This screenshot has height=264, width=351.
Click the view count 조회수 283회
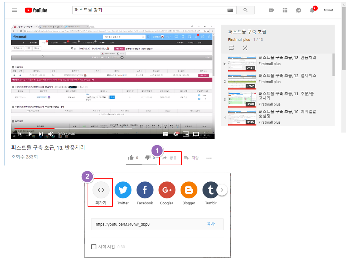pos(24,157)
